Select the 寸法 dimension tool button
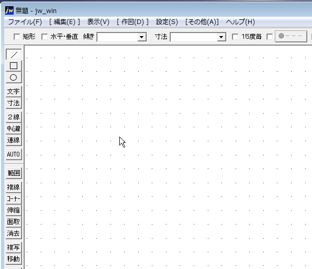 [14, 103]
